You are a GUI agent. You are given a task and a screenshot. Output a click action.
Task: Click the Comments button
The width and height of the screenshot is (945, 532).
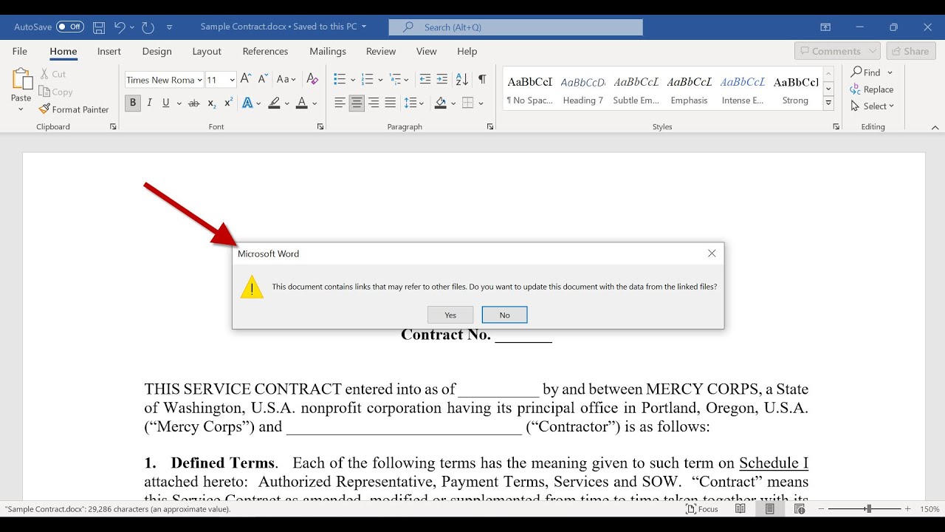[837, 51]
